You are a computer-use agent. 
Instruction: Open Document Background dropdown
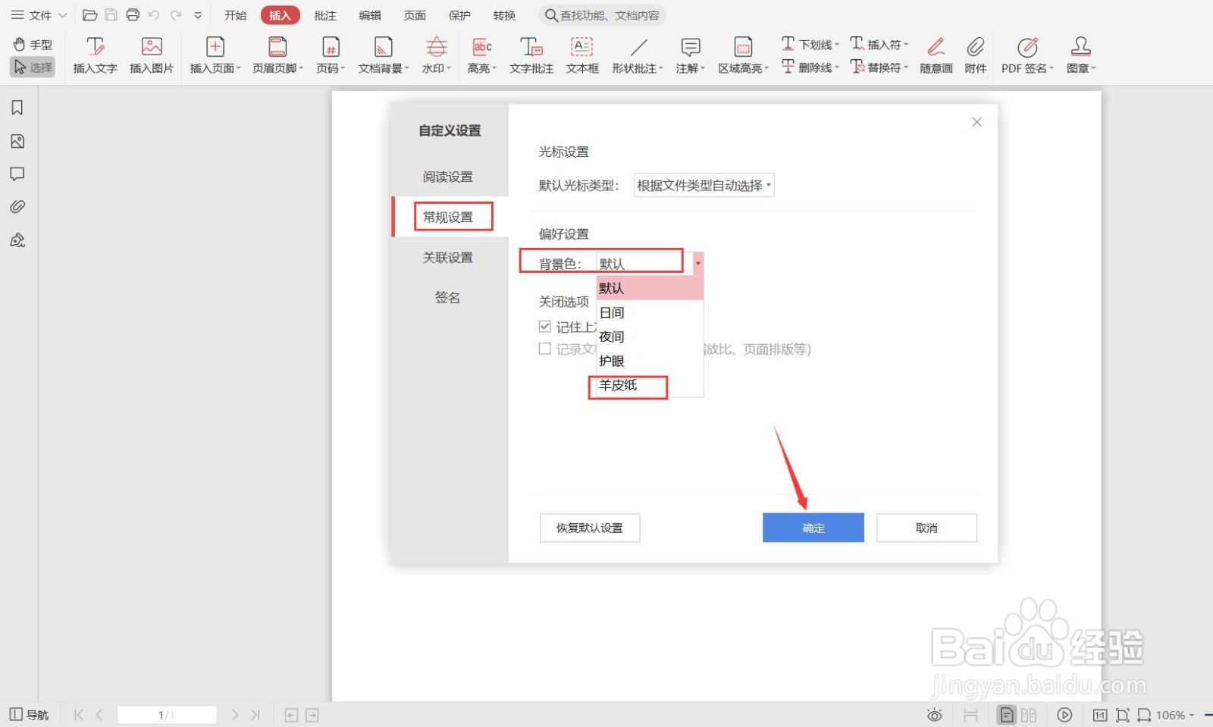point(384,56)
